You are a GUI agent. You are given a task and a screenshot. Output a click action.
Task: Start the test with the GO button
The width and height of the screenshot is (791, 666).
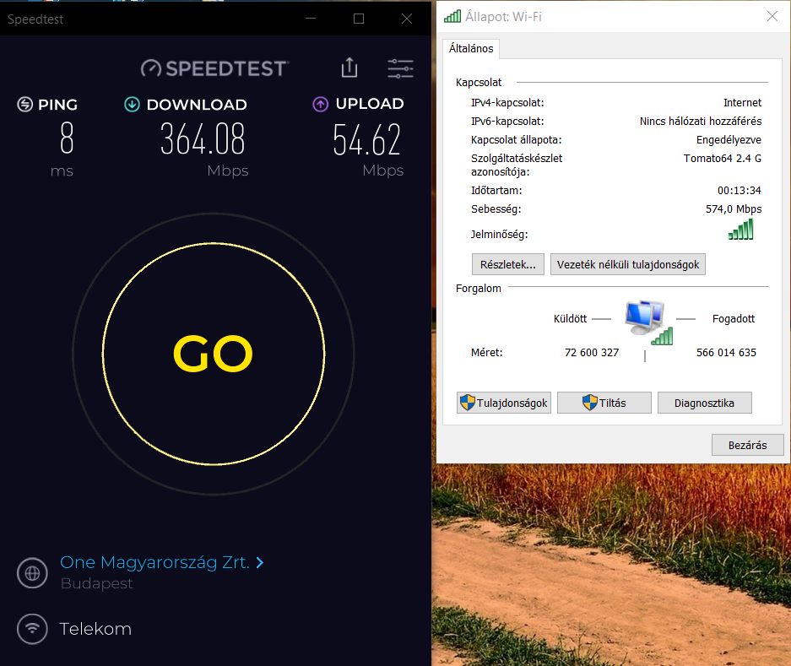click(214, 354)
